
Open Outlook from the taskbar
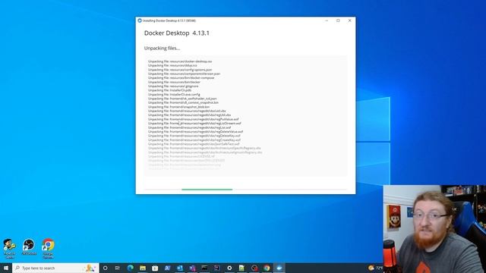[x=180, y=268]
